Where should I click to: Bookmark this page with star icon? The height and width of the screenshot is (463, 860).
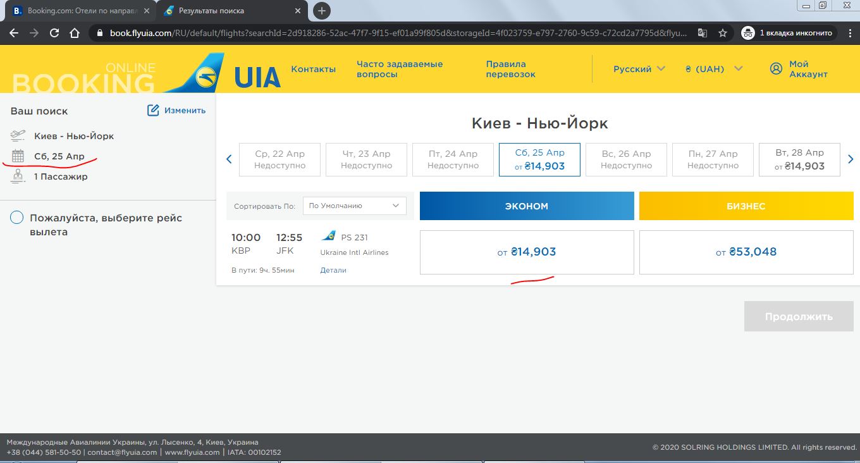pyautogui.click(x=723, y=34)
